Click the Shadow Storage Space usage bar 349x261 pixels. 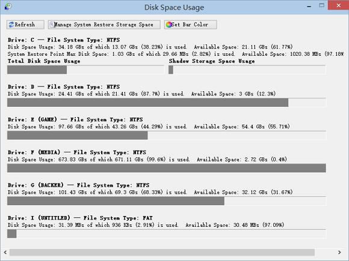coord(247,70)
